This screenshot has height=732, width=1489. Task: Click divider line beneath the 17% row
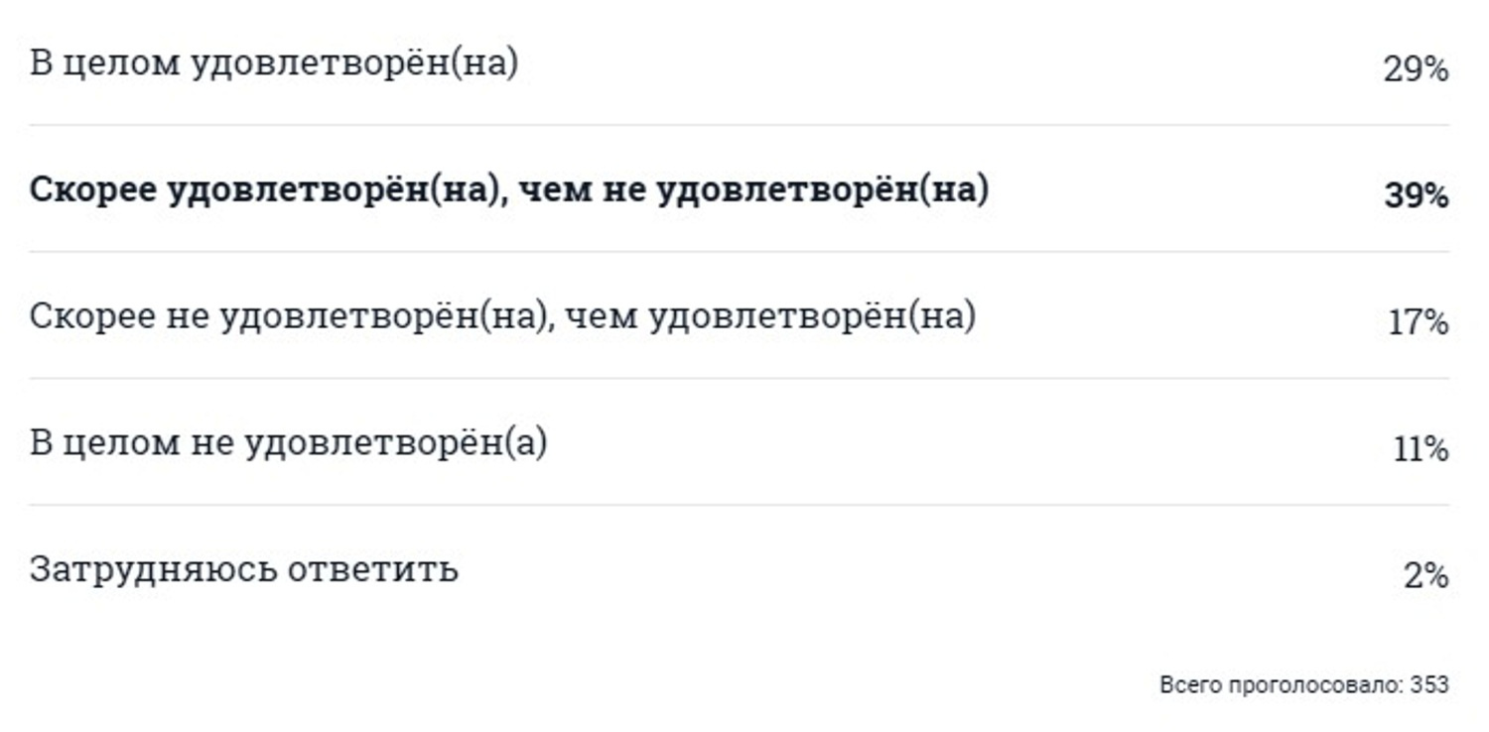(x=739, y=378)
